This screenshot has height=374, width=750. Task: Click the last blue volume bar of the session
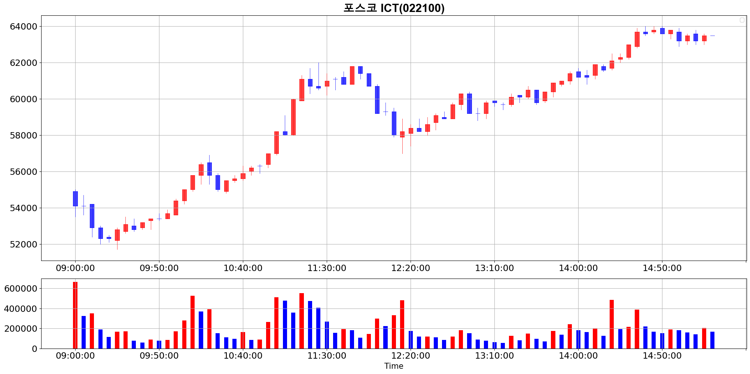[x=712, y=340]
